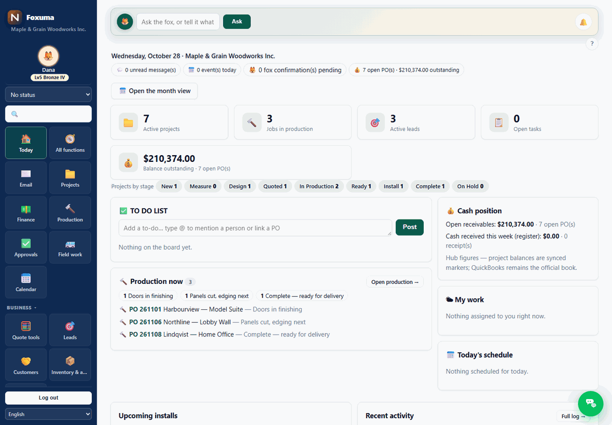Select the On Hold stage chip
The width and height of the screenshot is (612, 425).
470,186
